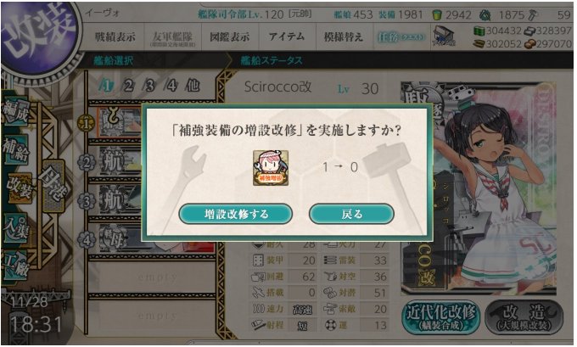Switch to fleet tab 2
This screenshot has width=577, height=347.
[x=128, y=86]
